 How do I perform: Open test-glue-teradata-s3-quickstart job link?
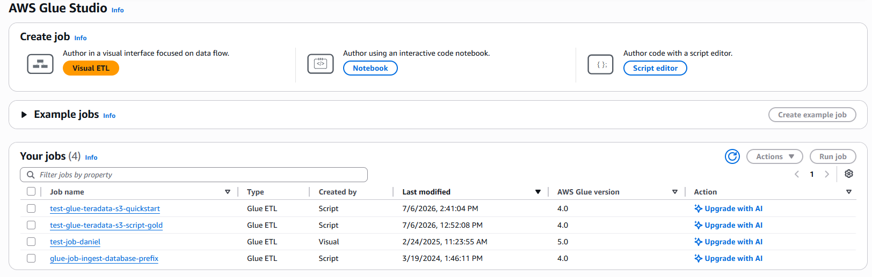pos(105,208)
